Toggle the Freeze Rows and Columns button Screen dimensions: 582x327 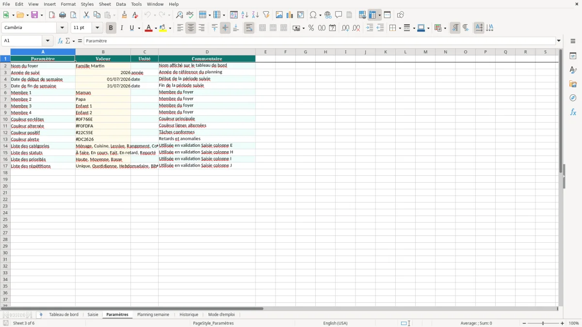click(372, 15)
